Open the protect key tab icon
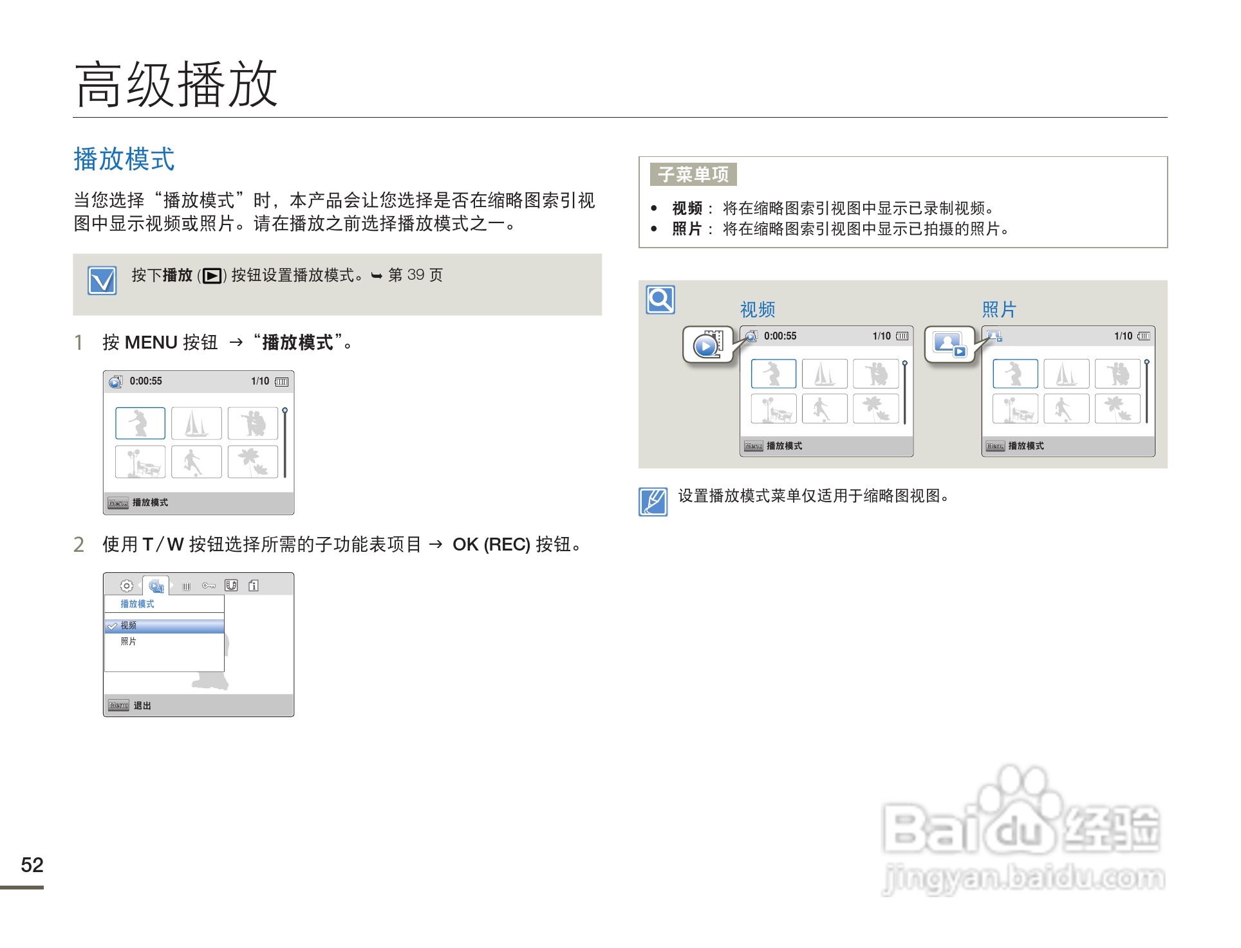Viewport: 1241px width, 948px height. [209, 586]
